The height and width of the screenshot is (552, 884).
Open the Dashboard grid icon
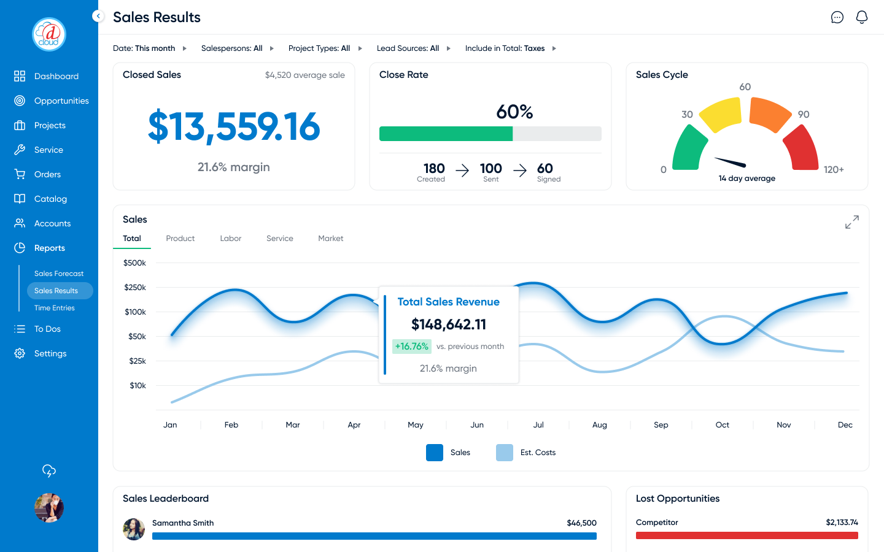tap(20, 76)
